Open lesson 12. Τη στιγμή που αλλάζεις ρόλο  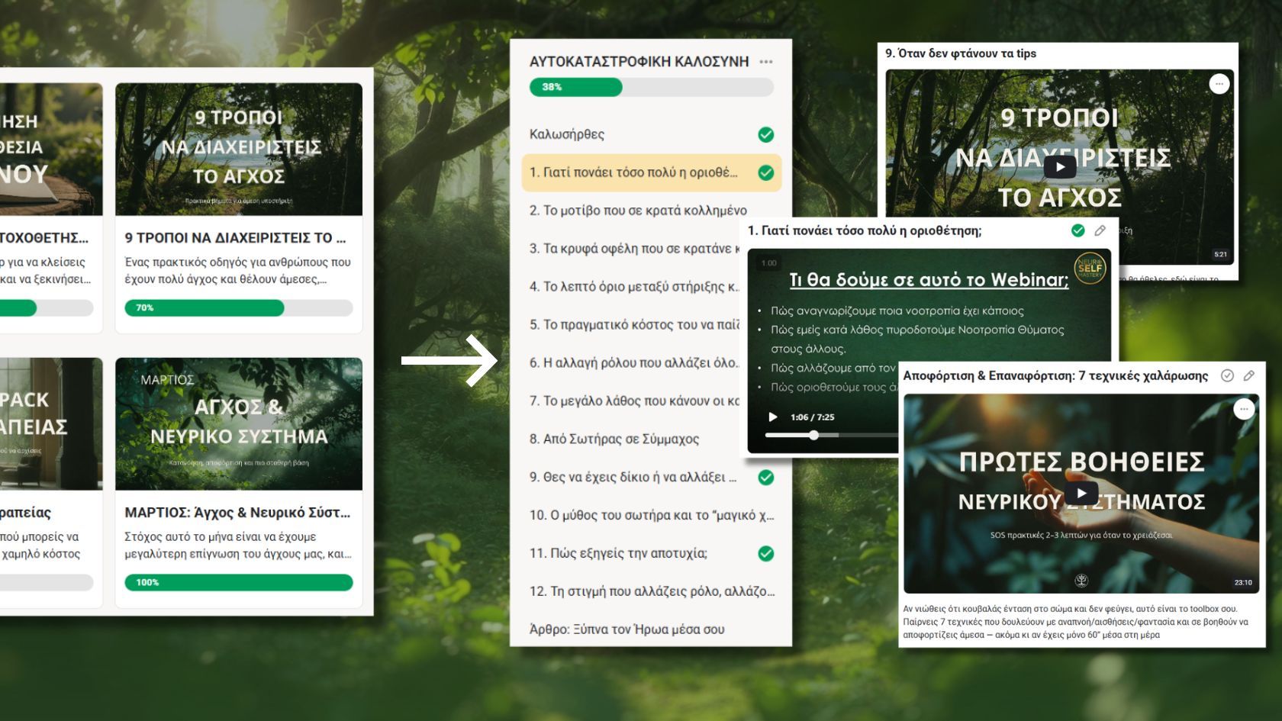pos(652,592)
